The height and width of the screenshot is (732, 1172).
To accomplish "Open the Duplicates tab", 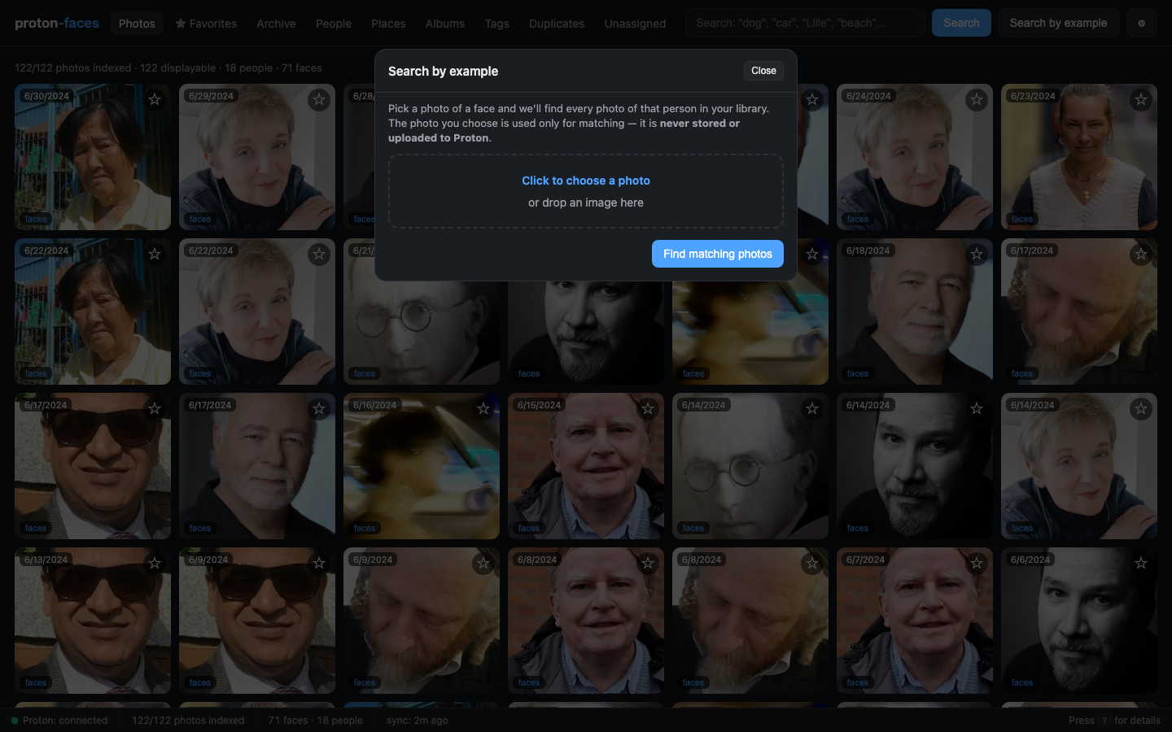I will click(557, 24).
